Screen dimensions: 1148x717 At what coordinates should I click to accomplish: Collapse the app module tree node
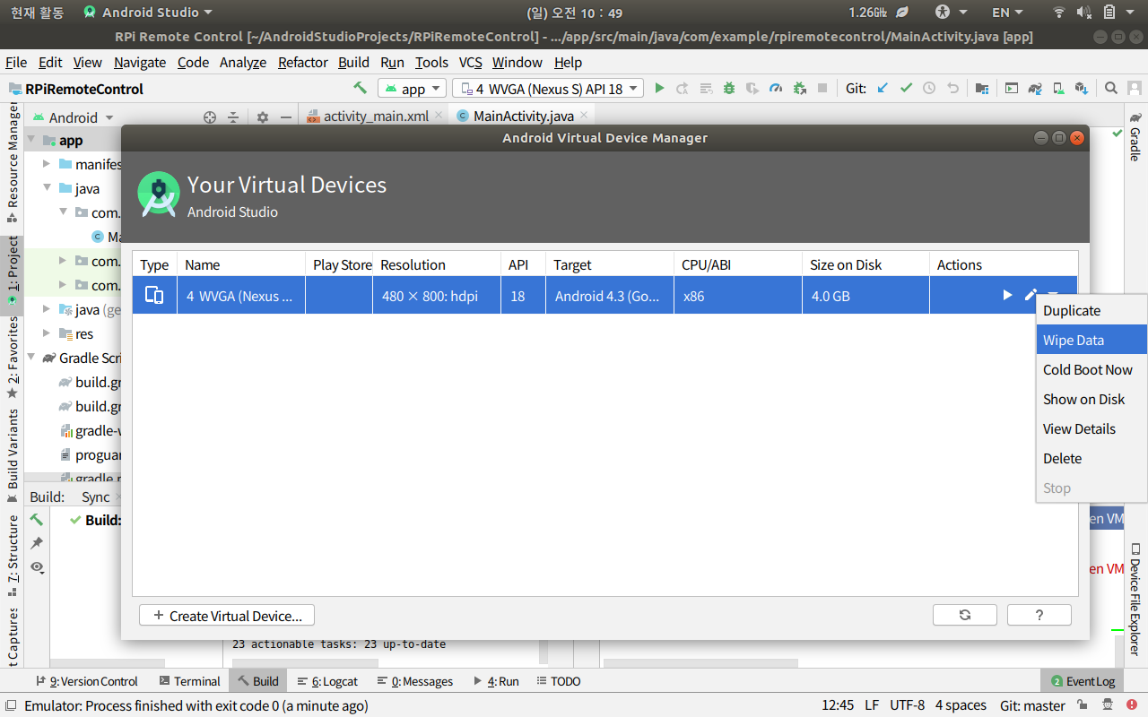tap(31, 141)
